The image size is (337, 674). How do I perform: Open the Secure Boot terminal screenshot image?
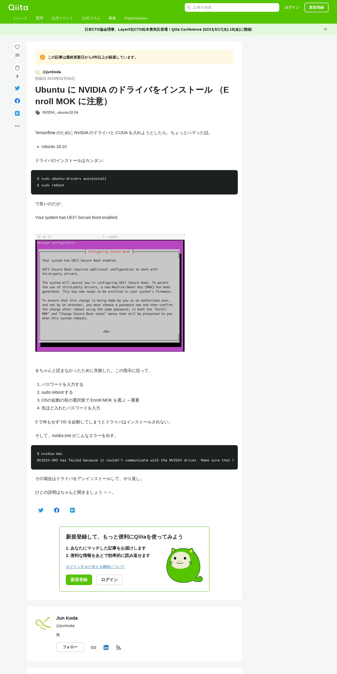[x=110, y=293]
